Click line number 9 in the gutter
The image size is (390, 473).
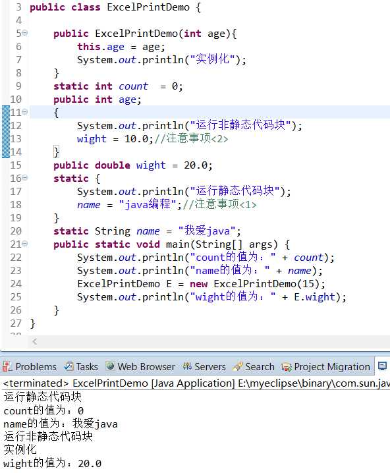click(18, 86)
